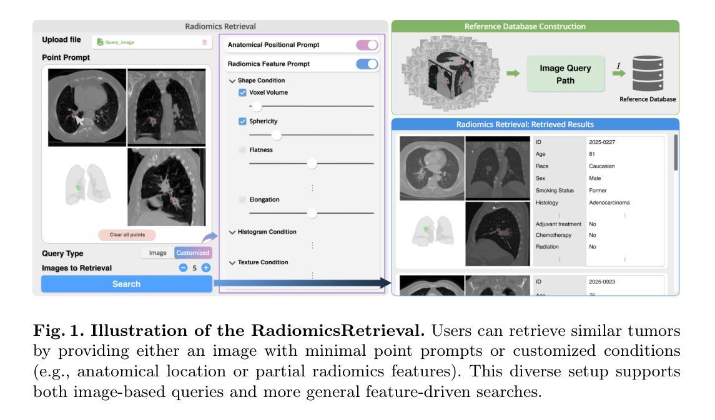Screen dimensions: 715x420
Task: Select the query sagittal CT view
Action: pyautogui.click(x=167, y=186)
